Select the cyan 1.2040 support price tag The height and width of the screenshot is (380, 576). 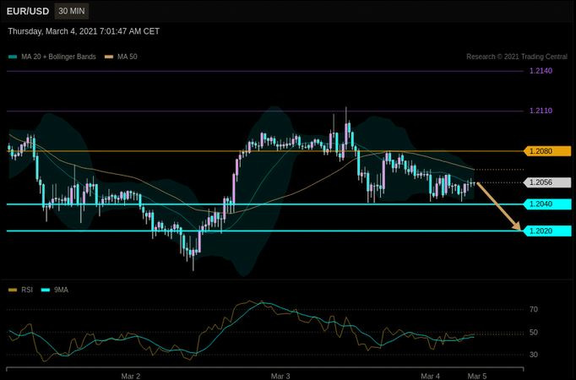click(x=547, y=204)
